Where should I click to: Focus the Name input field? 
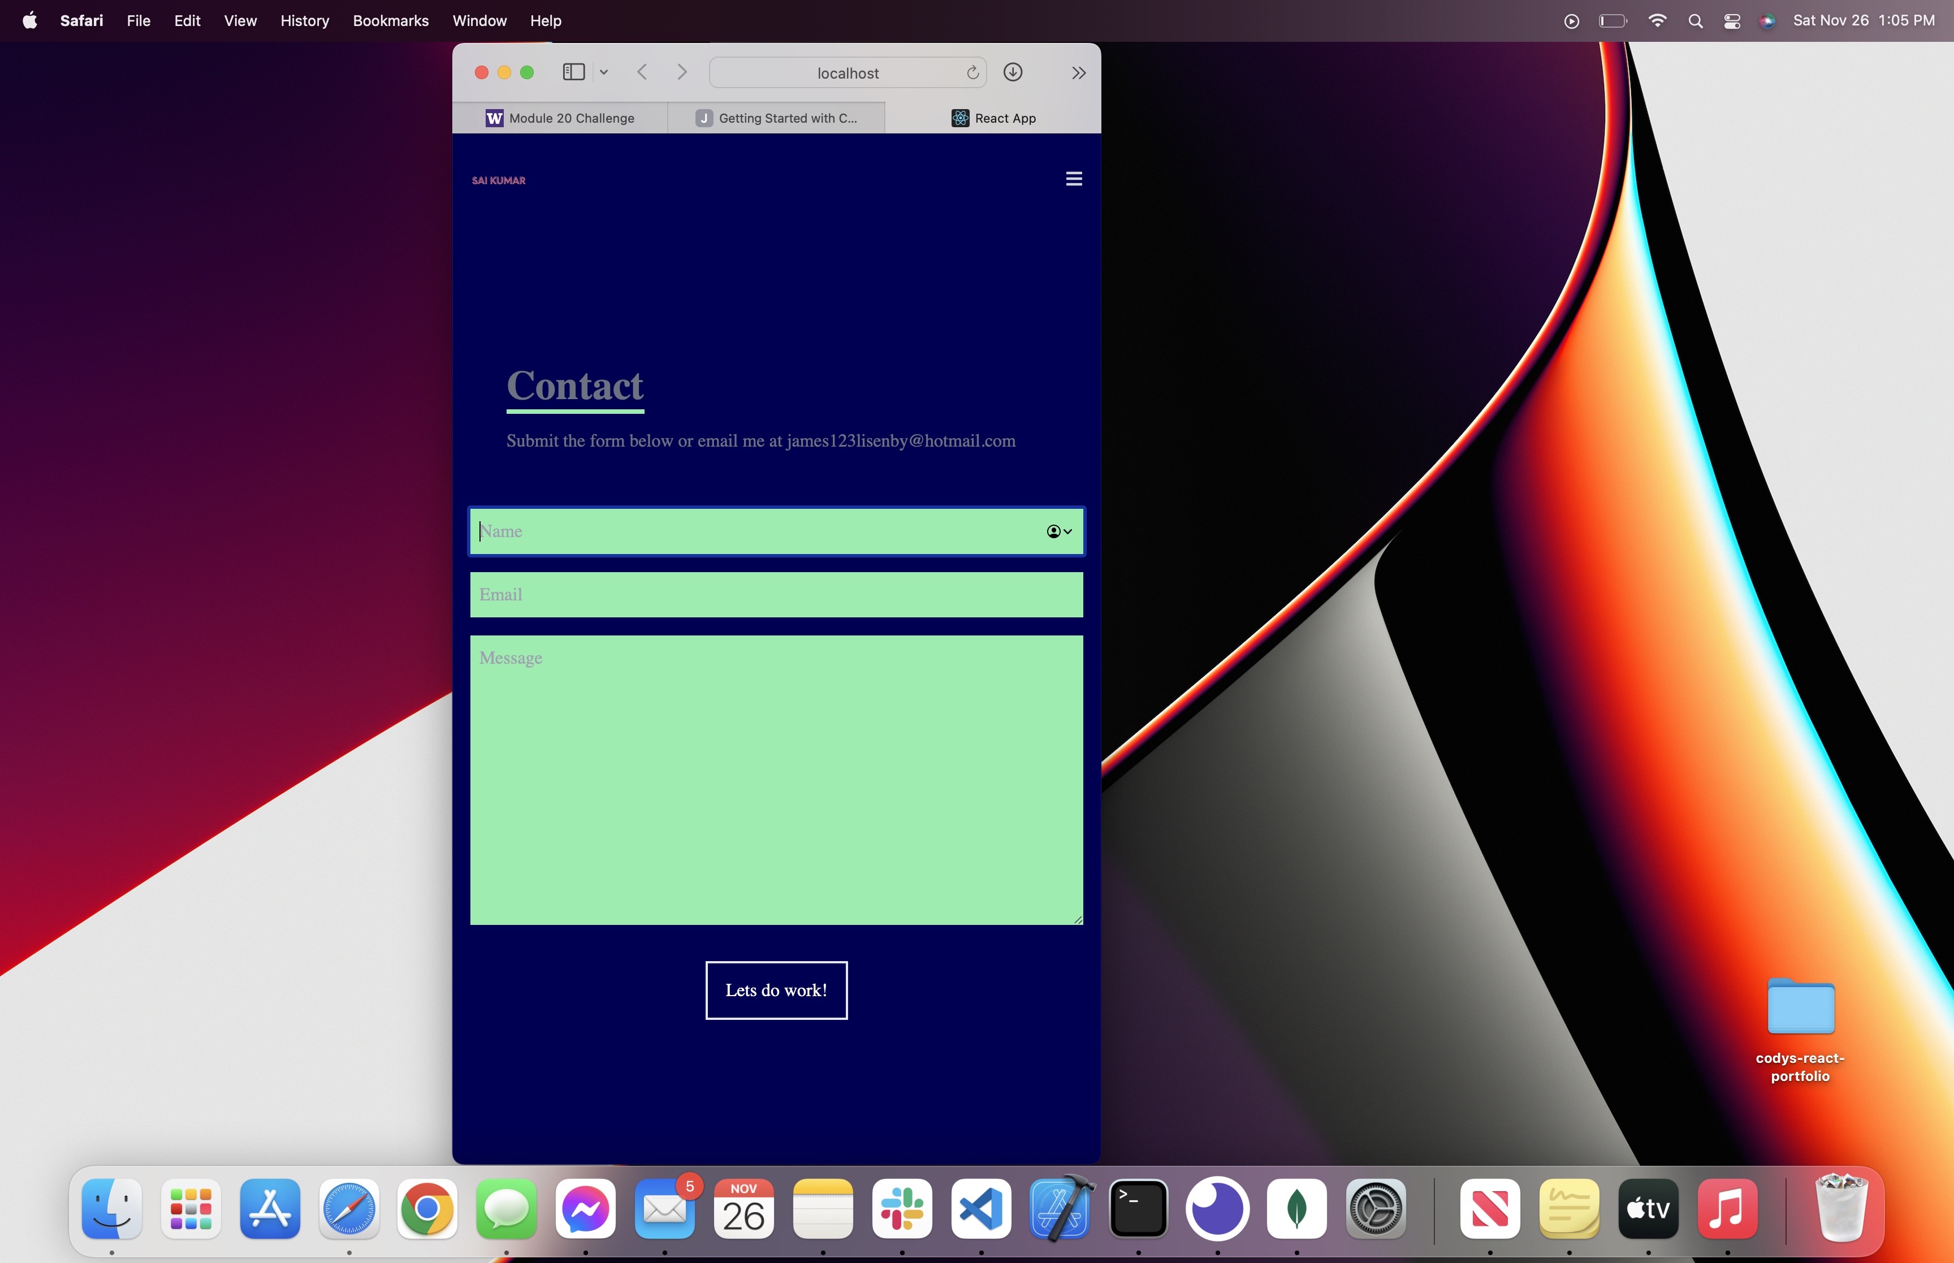pyautogui.click(x=776, y=531)
